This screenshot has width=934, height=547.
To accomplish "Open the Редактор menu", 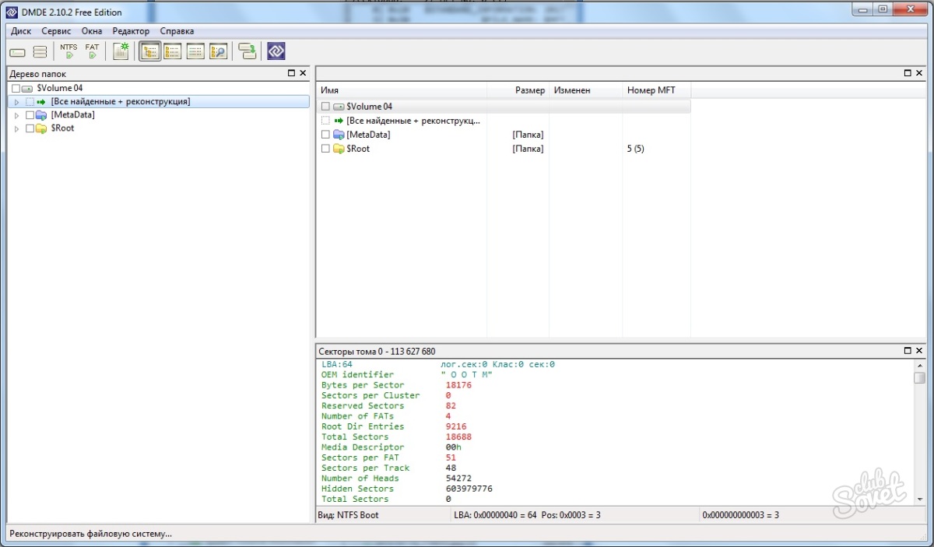I will pyautogui.click(x=131, y=31).
